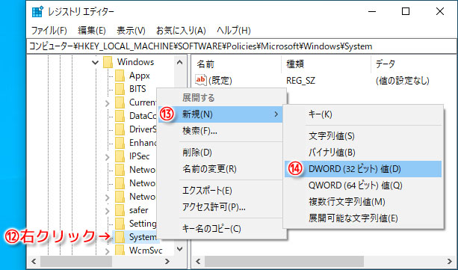This screenshot has height=270, width=458.
Task: Open the 表示(V) menu
Action: point(131,31)
